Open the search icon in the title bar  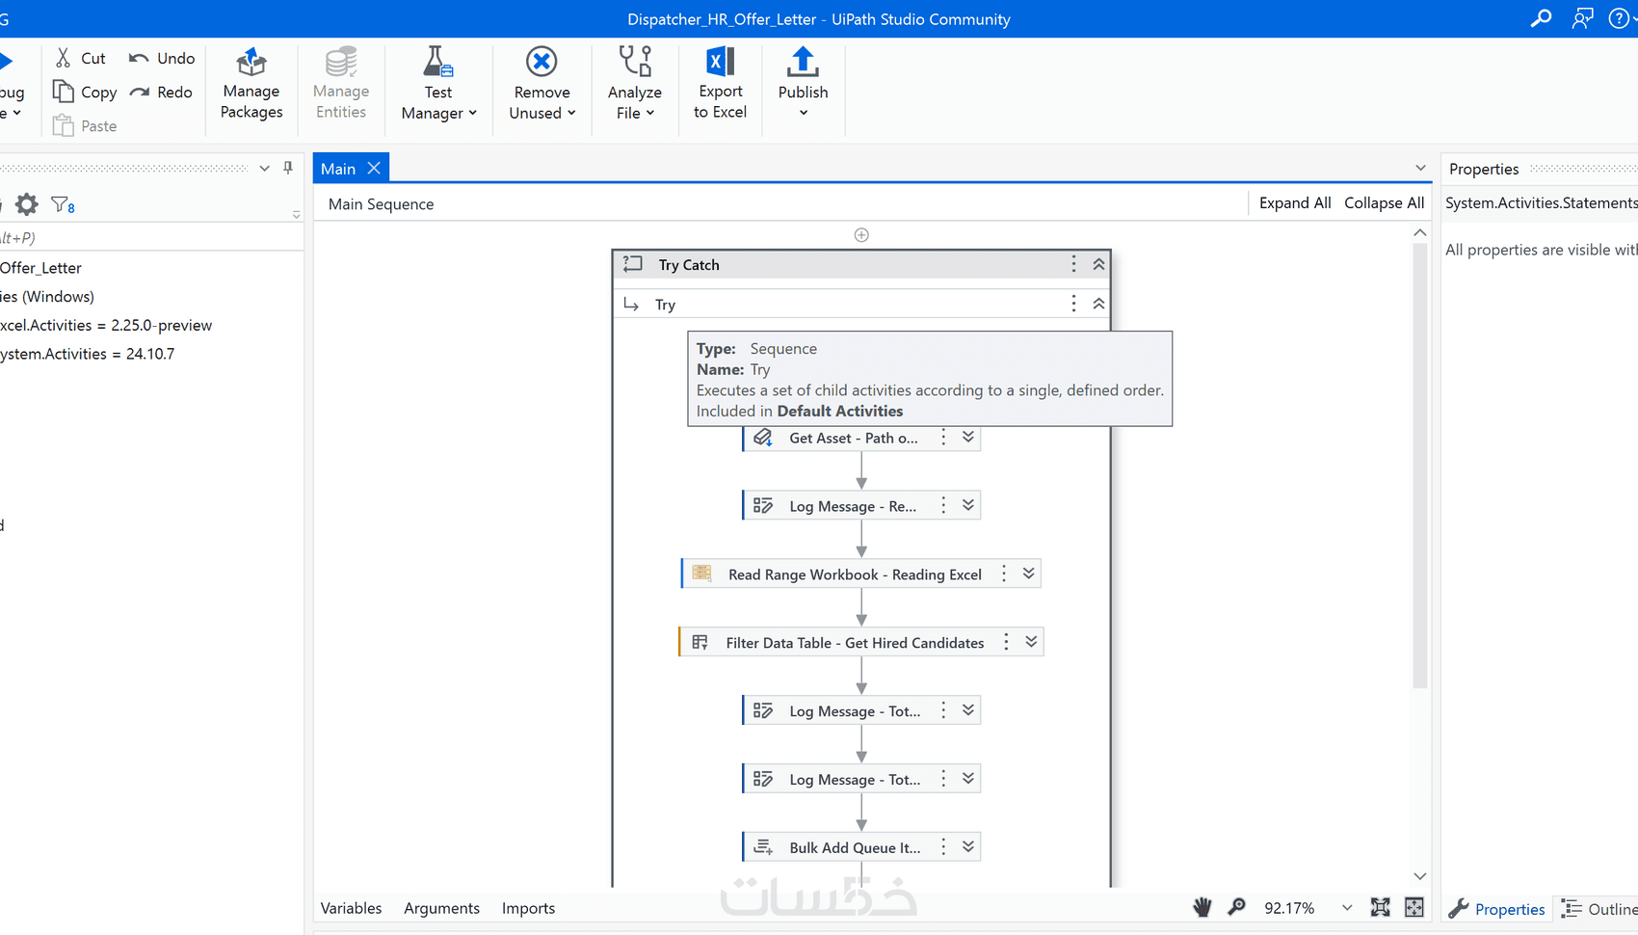pyautogui.click(x=1541, y=18)
